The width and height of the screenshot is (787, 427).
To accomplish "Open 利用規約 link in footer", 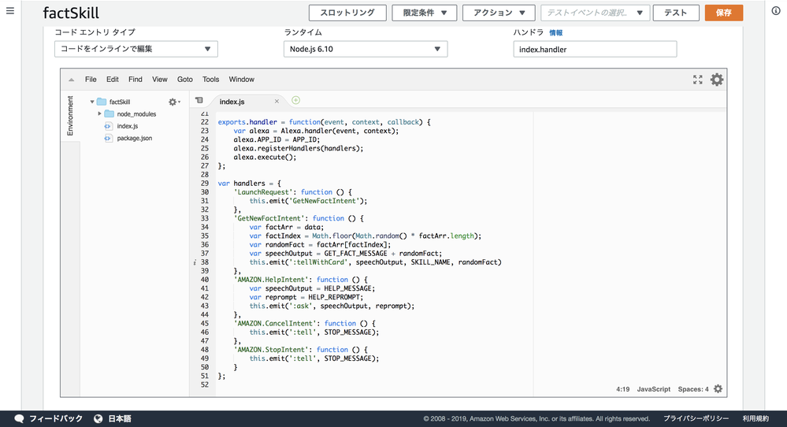I will pyautogui.click(x=755, y=418).
